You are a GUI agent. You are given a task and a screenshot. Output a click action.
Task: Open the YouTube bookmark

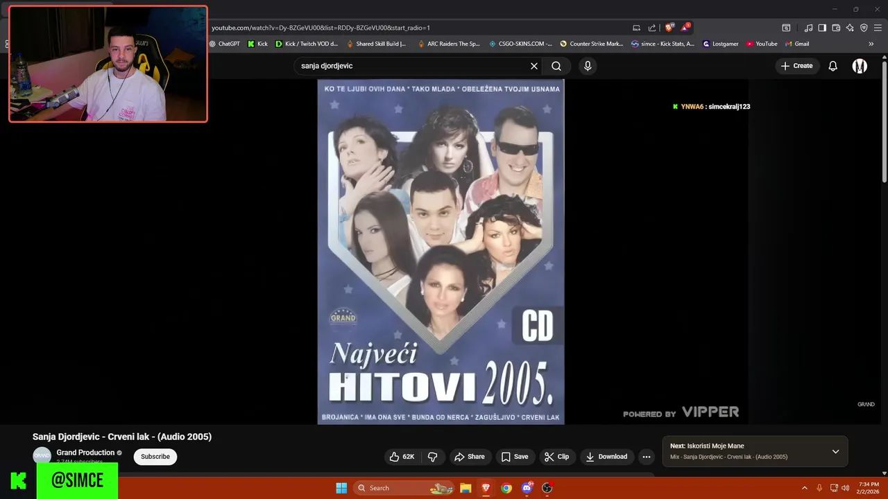(x=762, y=44)
